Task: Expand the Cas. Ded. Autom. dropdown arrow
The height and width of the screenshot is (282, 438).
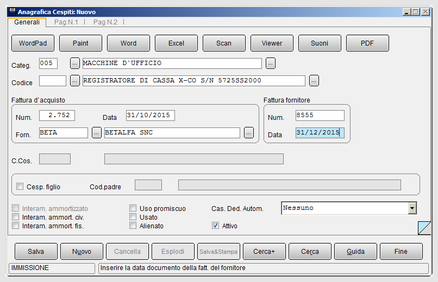Action: (x=412, y=208)
